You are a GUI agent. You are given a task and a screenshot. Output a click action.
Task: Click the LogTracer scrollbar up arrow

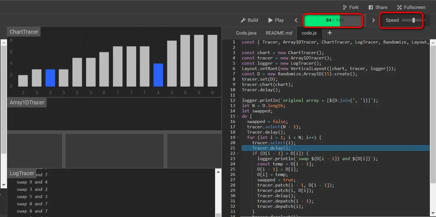tap(219, 172)
